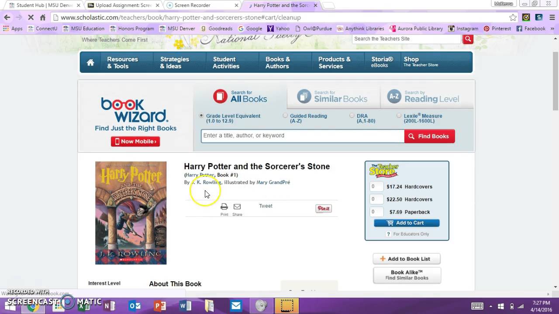The image size is (559, 314).
Task: Open Outlook from the taskbar
Action: (x=135, y=306)
